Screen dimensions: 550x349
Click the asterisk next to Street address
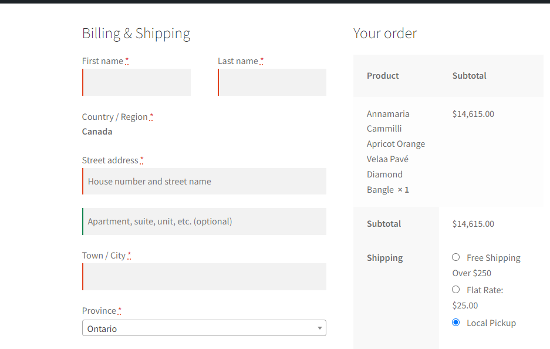click(142, 160)
